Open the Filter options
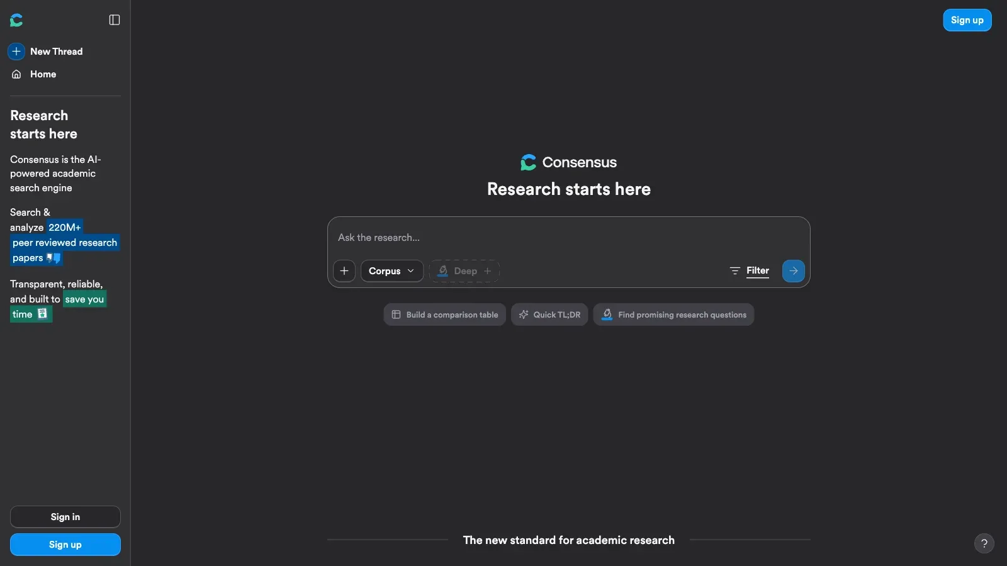Image resolution: width=1007 pixels, height=566 pixels. [x=749, y=270]
